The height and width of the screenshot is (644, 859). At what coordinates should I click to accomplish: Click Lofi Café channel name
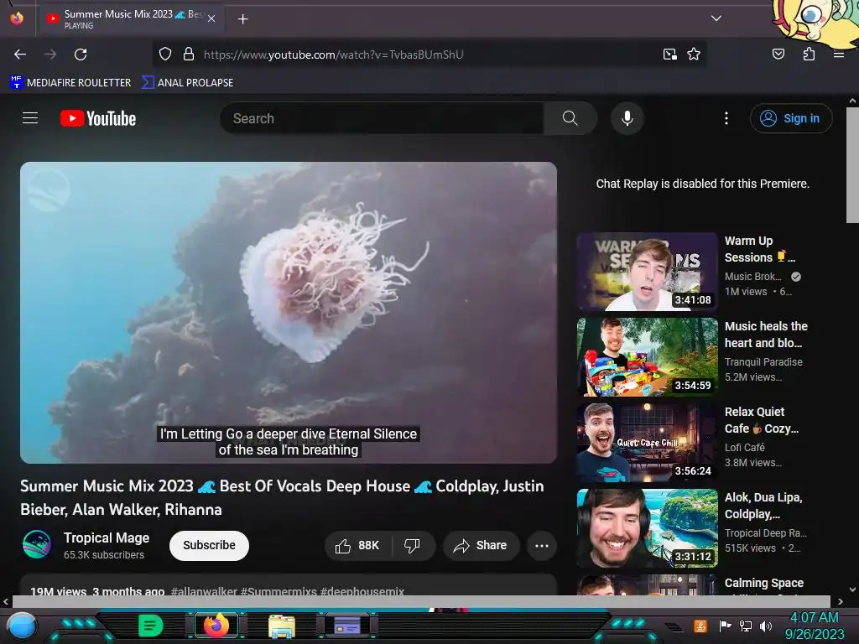(x=745, y=448)
